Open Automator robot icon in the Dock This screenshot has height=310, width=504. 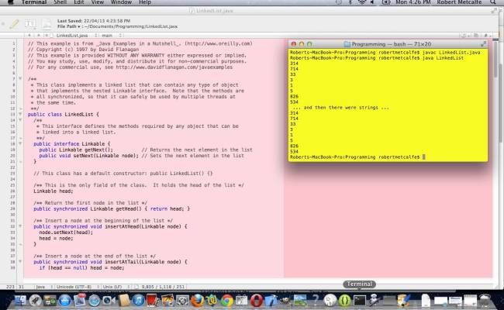375,301
